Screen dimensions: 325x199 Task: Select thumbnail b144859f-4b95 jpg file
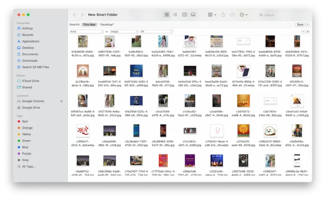(83, 42)
